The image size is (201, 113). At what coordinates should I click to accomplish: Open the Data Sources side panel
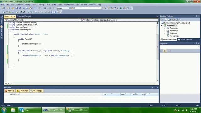[1, 32]
